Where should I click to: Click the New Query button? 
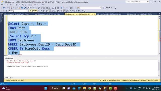pos(32,8)
